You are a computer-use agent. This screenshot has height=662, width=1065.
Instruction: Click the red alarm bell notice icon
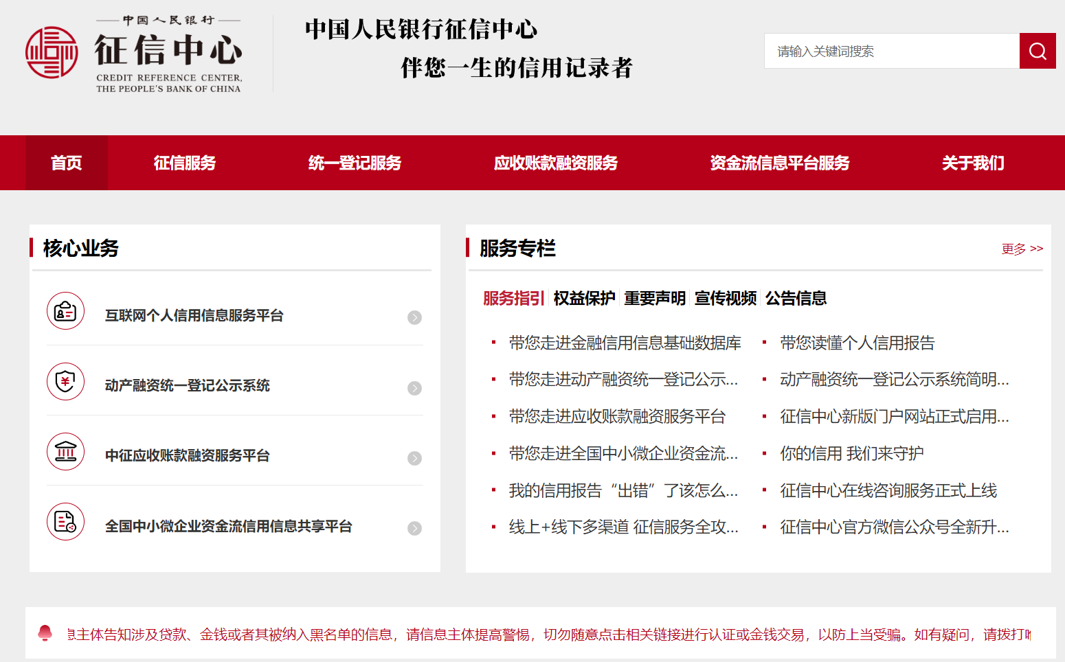click(x=45, y=632)
